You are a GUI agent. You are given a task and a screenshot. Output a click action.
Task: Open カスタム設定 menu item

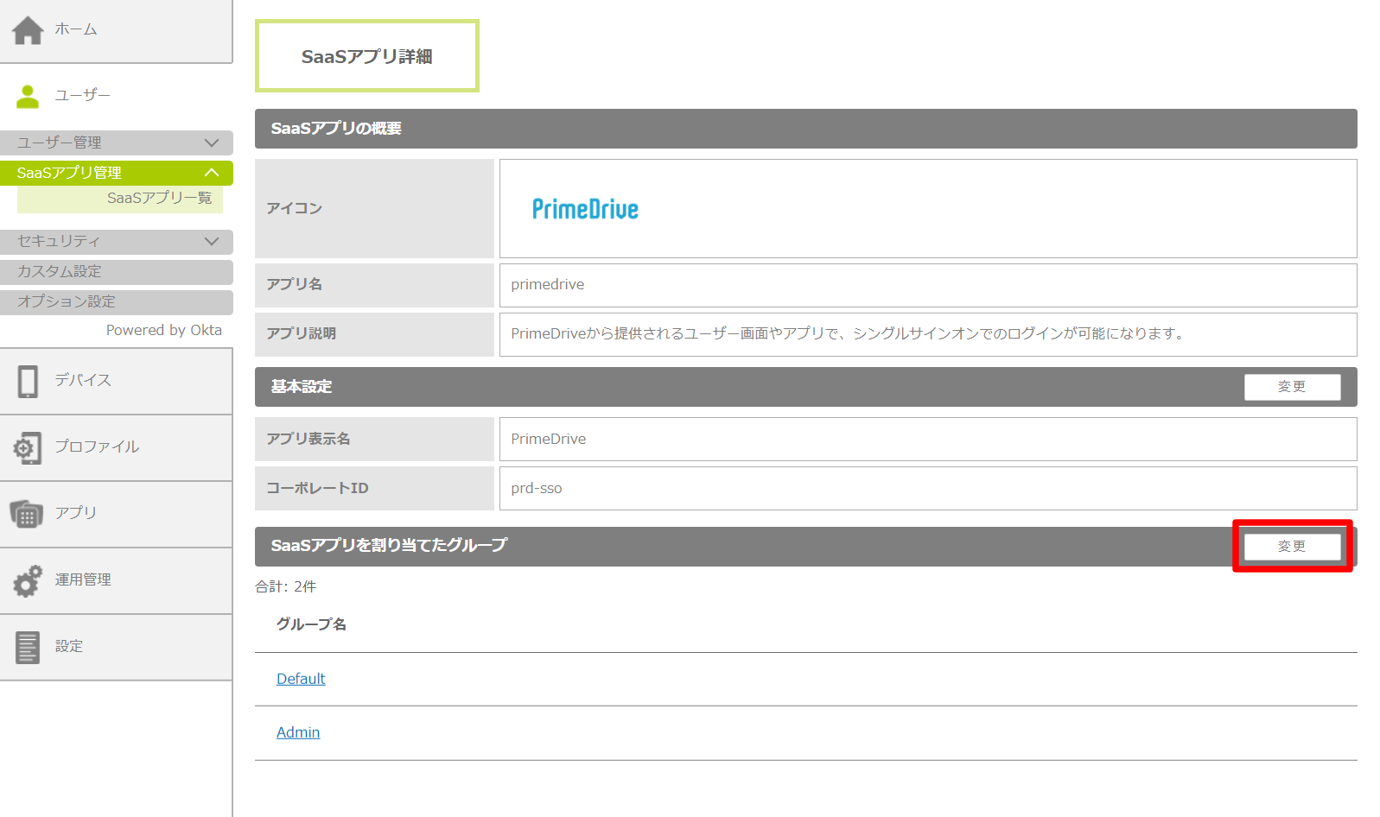tap(117, 271)
